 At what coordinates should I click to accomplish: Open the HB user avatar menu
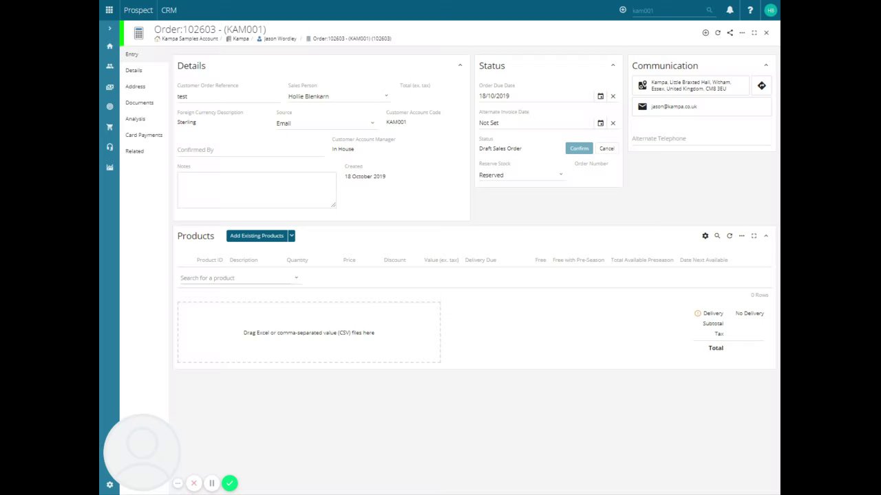pyautogui.click(x=770, y=10)
